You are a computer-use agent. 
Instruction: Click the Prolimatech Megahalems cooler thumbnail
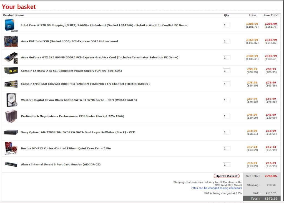coord(11,116)
